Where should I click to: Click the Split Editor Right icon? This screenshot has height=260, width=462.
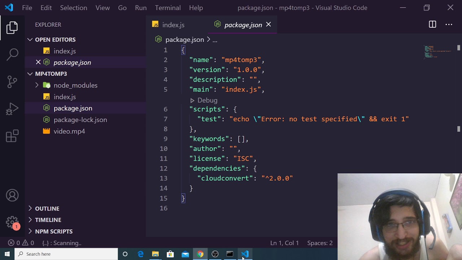432,25
